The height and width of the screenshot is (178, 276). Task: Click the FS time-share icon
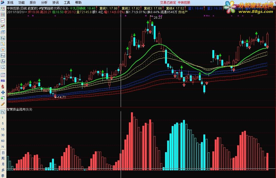click(3, 112)
